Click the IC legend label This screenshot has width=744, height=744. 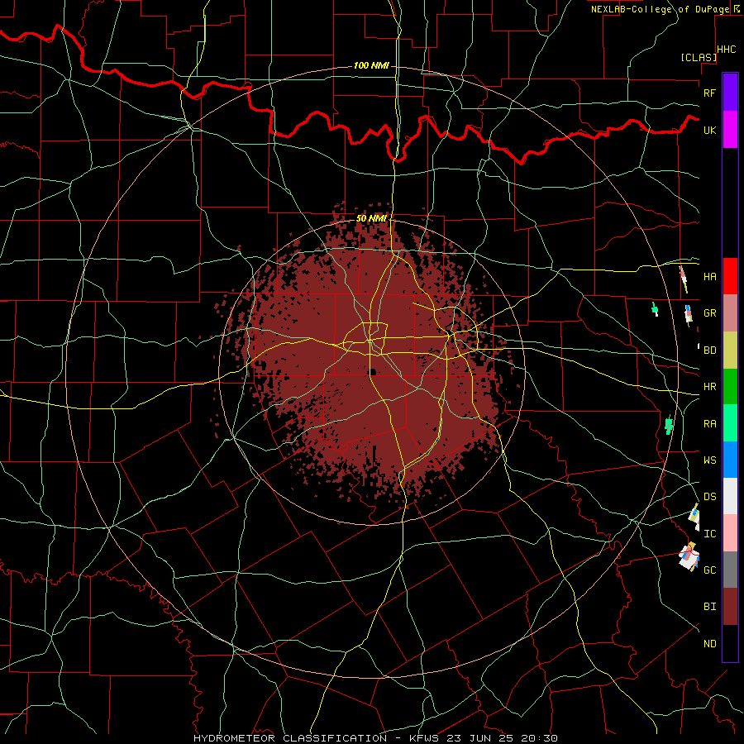[710, 534]
